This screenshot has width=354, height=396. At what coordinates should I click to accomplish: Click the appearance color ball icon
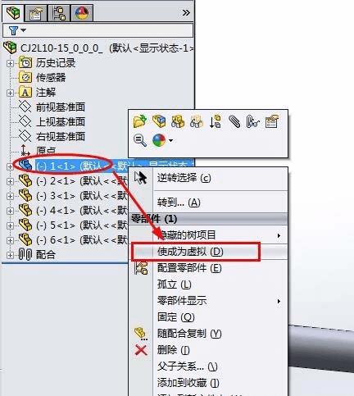[159, 140]
